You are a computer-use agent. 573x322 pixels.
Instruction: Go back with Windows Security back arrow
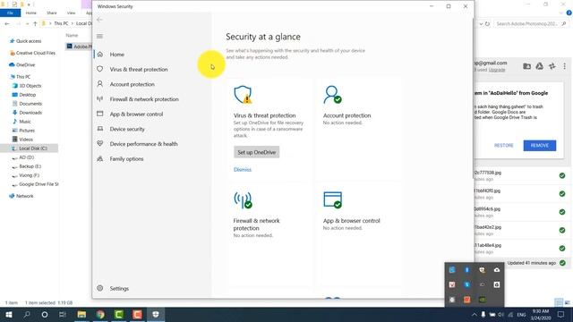[x=99, y=20]
